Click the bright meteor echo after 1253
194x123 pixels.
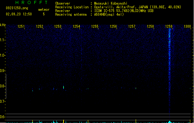tap(64, 87)
